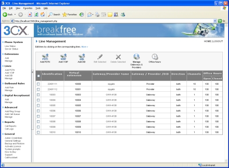The height and width of the screenshot is (168, 229).
Task: Open the View menu
Action: pyautogui.click(x=18, y=8)
